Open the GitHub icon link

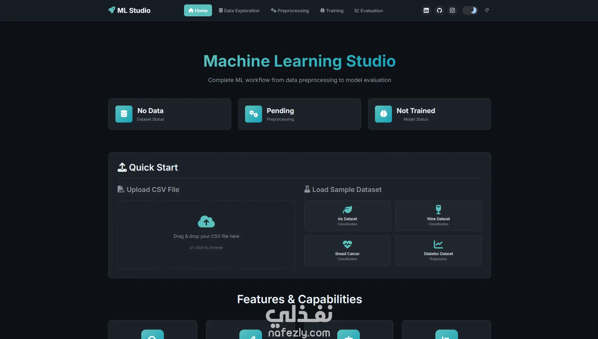click(439, 10)
